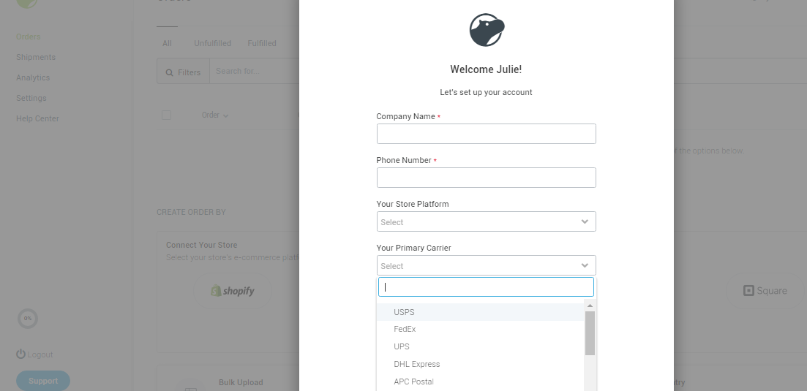This screenshot has width=807, height=391.
Task: Open Analytics in the sidebar
Action: coord(33,77)
